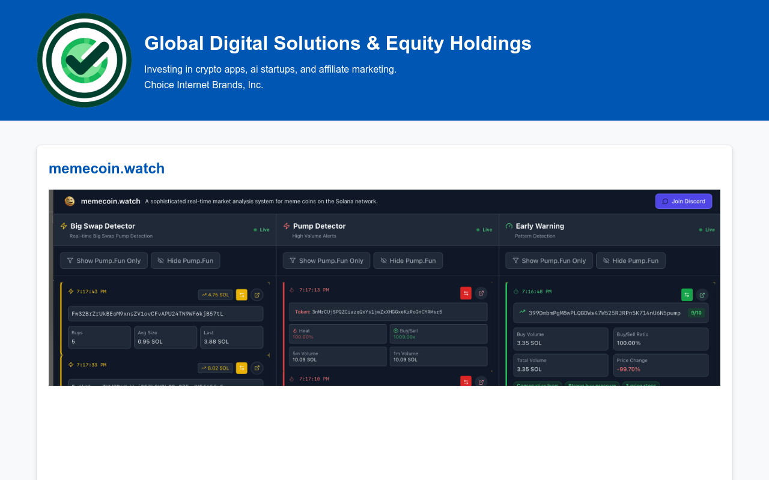Toggle Show Pump.Fun Only in Early Warning
This screenshot has height=480, width=769.
pyautogui.click(x=549, y=260)
